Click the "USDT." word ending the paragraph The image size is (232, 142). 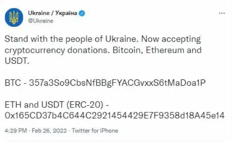tap(16, 60)
